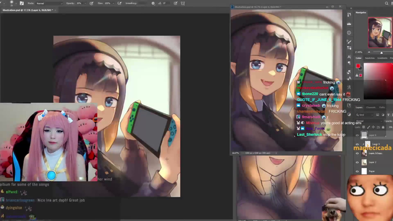Select the Layer 6 thumbnail

point(364,135)
